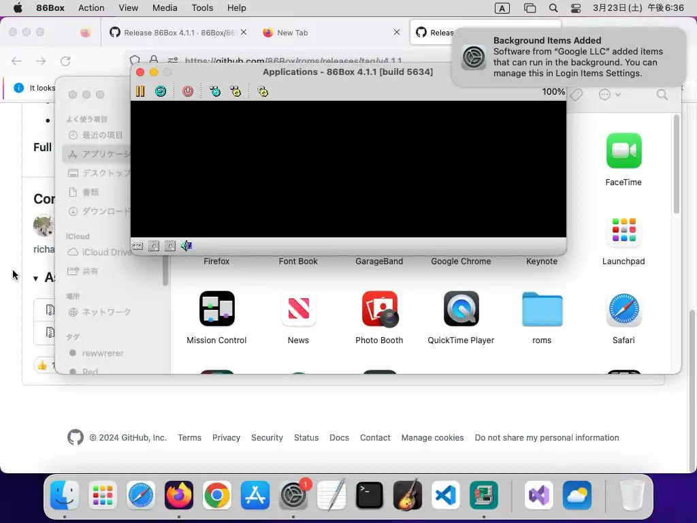Select ネットワーク in Finder sidebar
The height and width of the screenshot is (523, 697).
(100, 312)
